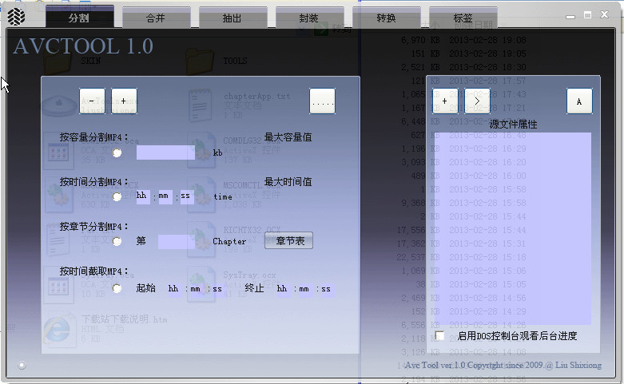Screen dimensions: 624x384
Task: Click the Avc Tool copyright text
Action: click(x=503, y=365)
